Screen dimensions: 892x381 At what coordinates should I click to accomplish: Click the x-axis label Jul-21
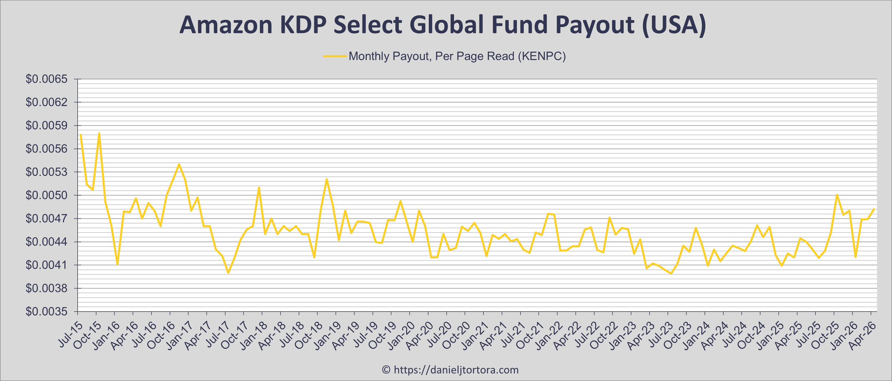tap(513, 336)
